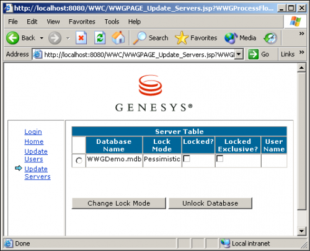310x251 pixels.
Task: Click the History clock icon
Action: (270, 38)
